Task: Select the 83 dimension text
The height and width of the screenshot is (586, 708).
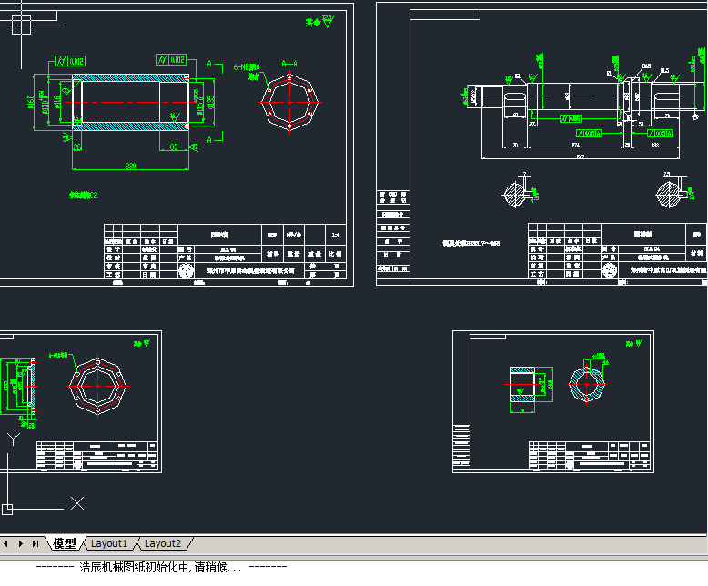Action: [x=174, y=146]
